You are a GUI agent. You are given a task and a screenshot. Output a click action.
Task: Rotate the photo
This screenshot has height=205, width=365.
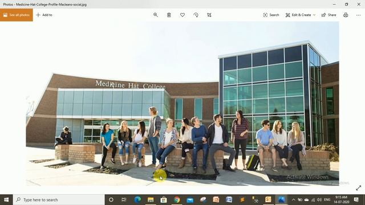(196, 15)
